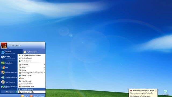Open My Documents folder
This screenshot has width=172, height=97.
[x=30, y=52]
